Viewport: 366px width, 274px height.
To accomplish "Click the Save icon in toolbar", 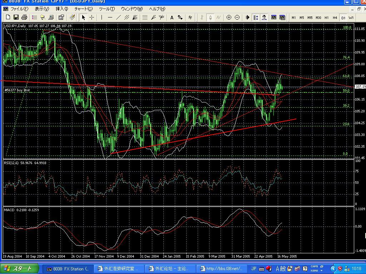I will [x=16, y=17].
